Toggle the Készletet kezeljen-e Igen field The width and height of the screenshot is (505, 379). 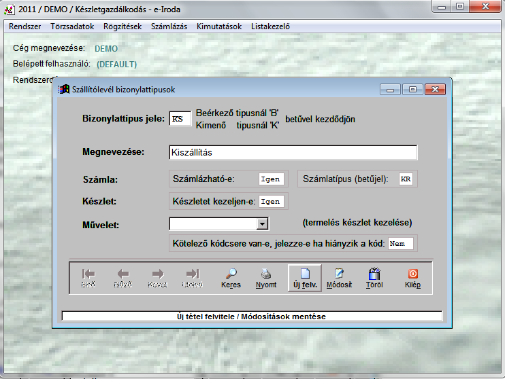(270, 202)
